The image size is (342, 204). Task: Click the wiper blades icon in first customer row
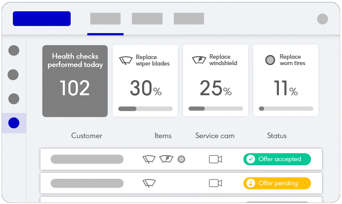(149, 159)
